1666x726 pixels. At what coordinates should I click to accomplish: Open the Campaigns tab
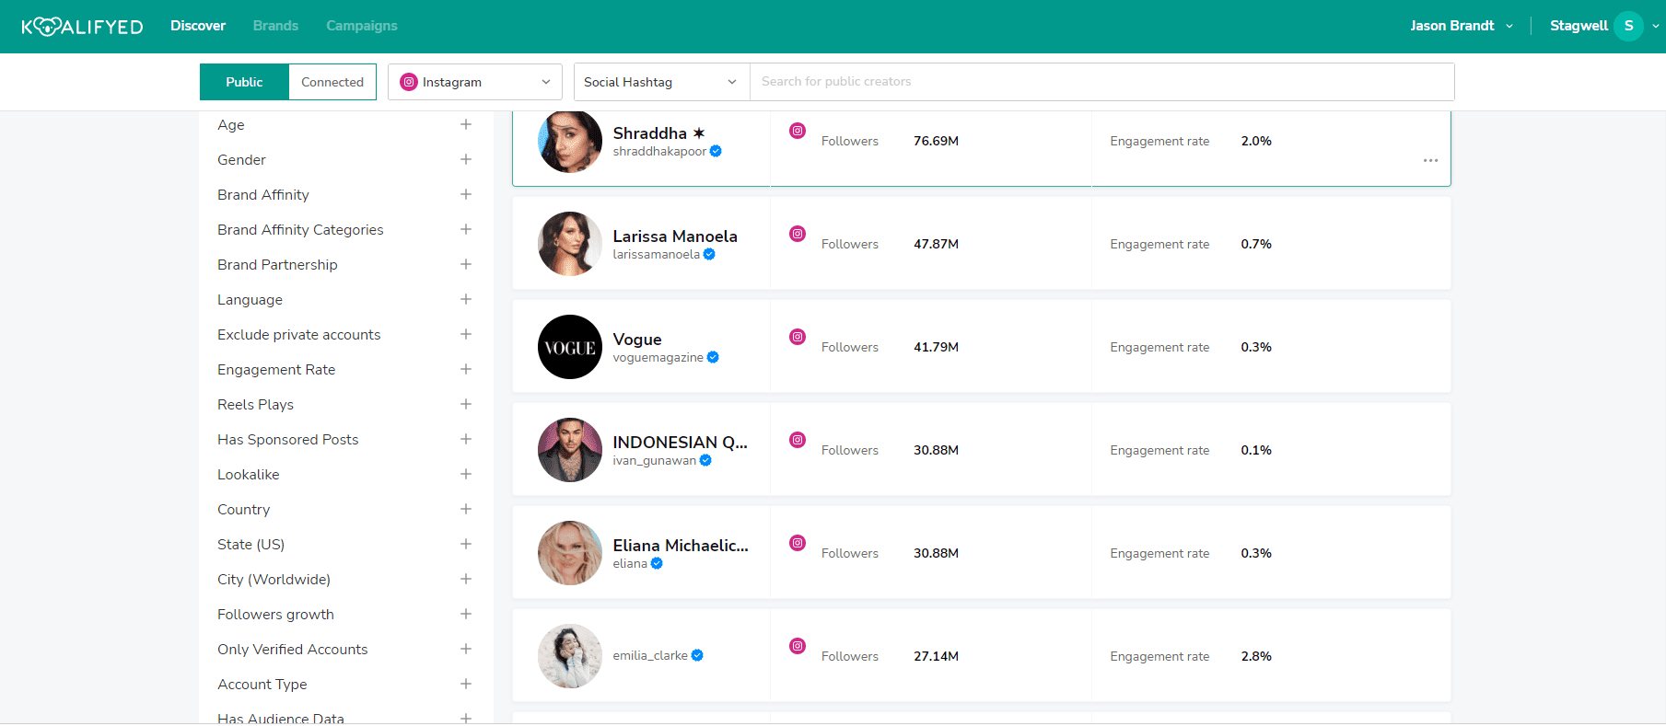point(361,26)
